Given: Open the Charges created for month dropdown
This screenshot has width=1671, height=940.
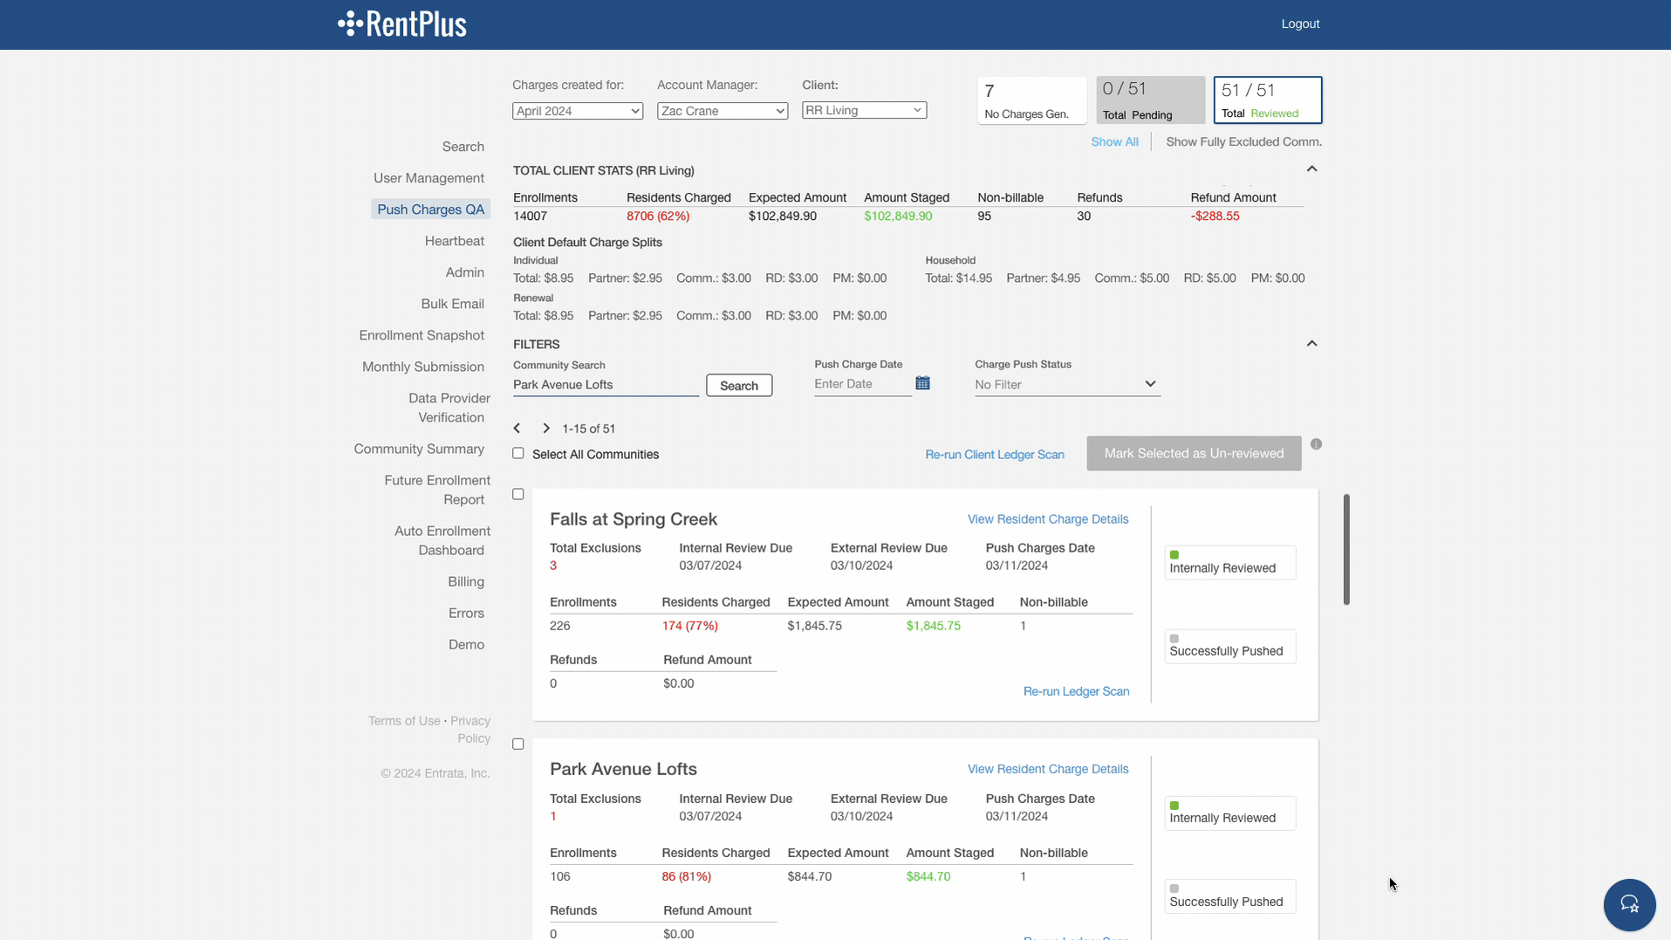Looking at the screenshot, I should (x=577, y=111).
